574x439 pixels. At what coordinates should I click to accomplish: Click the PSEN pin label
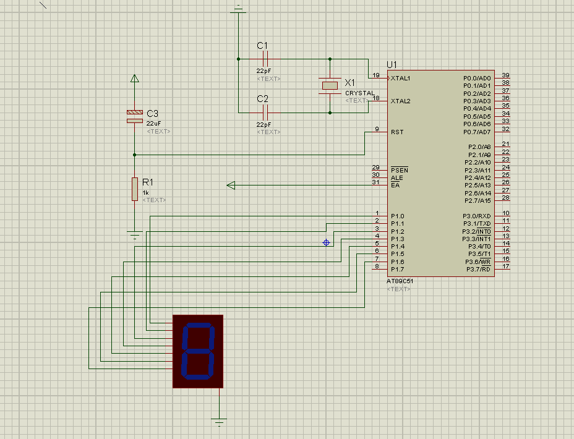tap(400, 170)
